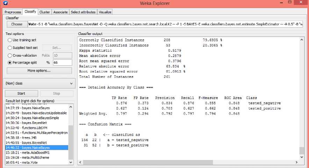
Task: Select 16:05:41 meta.Vote result
Action: (37, 162)
